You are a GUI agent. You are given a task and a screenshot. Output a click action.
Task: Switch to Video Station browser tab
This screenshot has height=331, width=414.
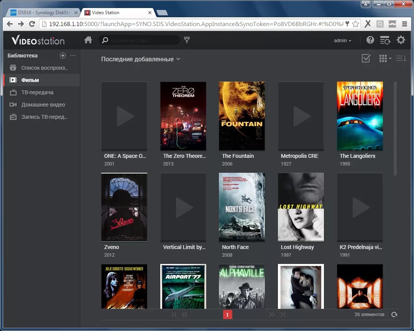(x=118, y=12)
